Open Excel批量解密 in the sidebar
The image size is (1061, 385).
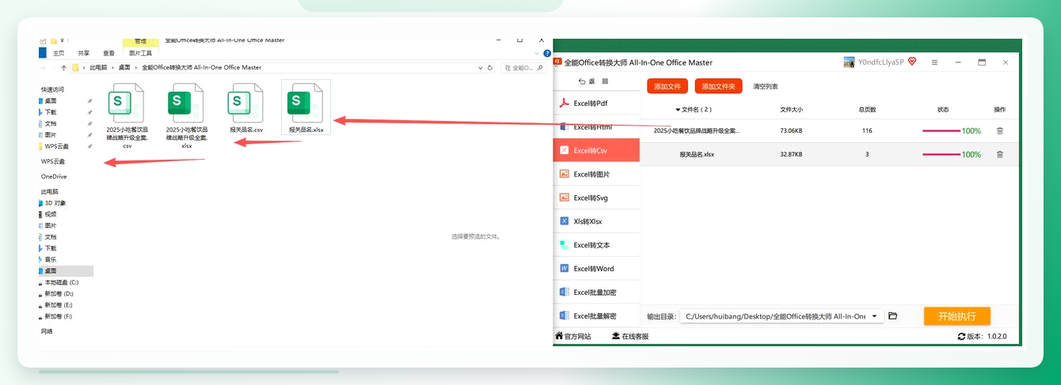pos(595,315)
